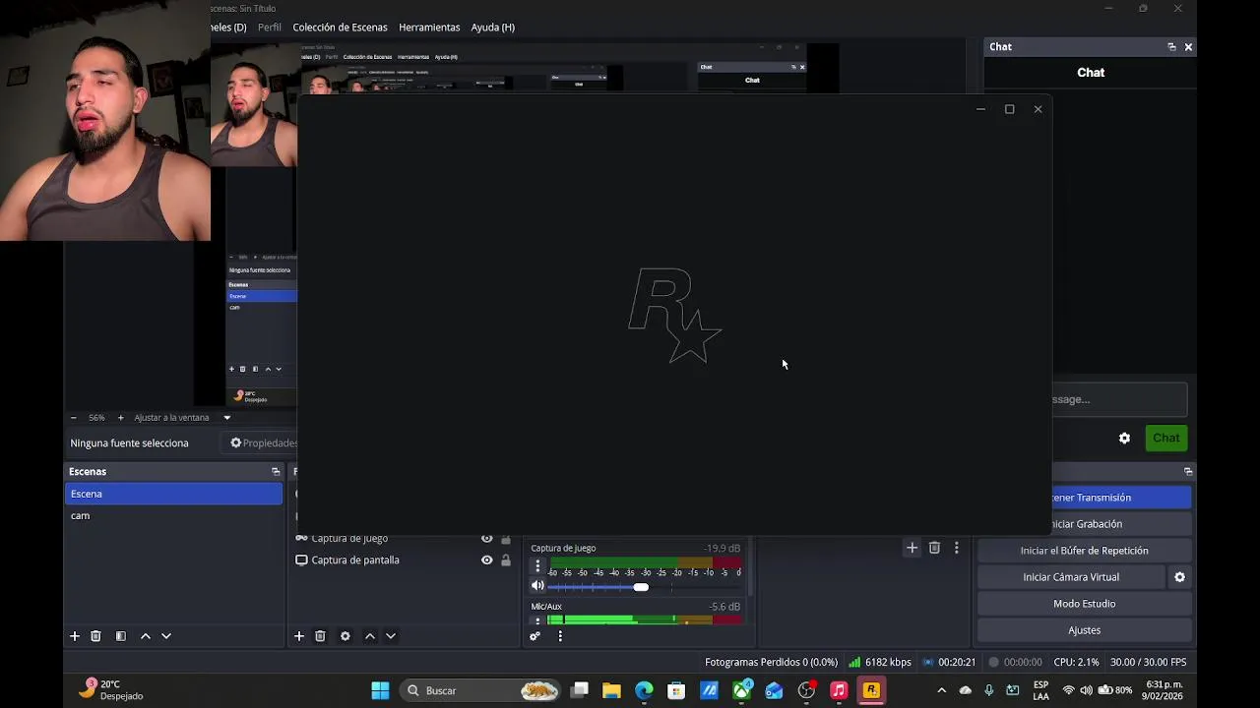
Task: Move the scene down with the arrow
Action: point(166,636)
